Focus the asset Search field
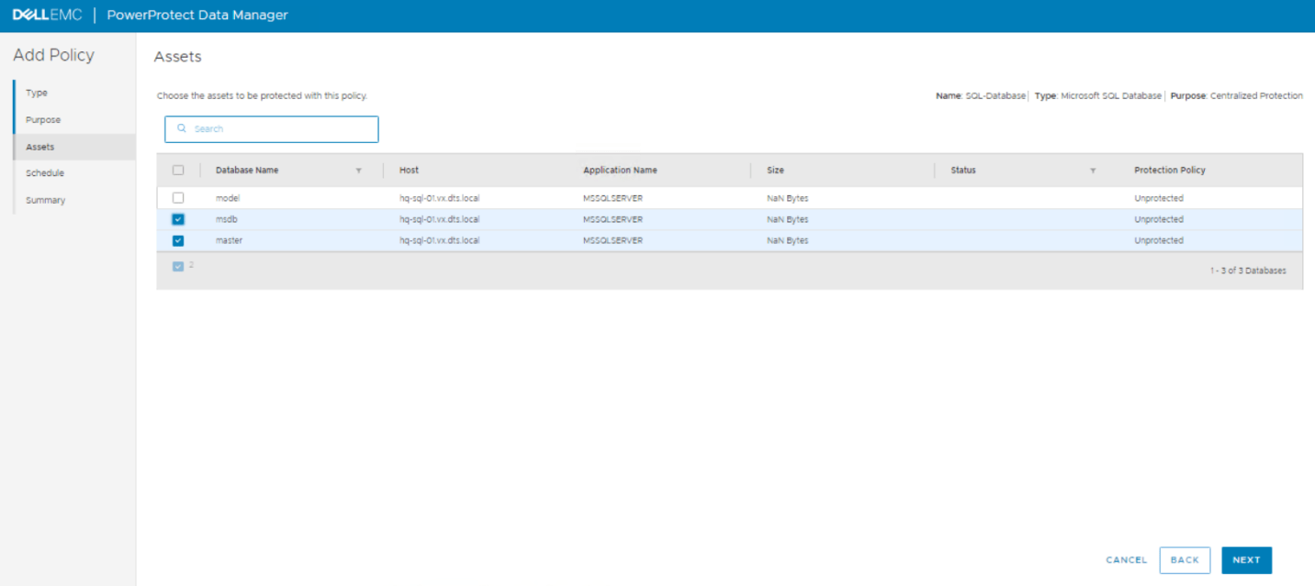Viewport: 1315px width, 586px height. click(272, 129)
